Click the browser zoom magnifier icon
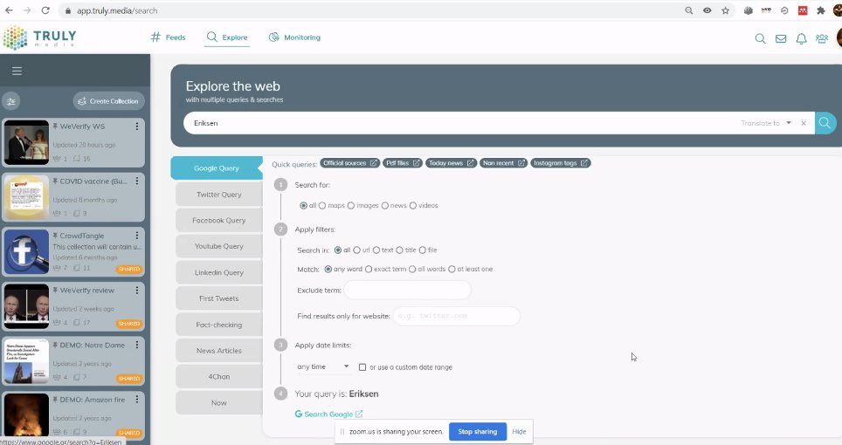This screenshot has height=445, width=842. click(x=689, y=10)
